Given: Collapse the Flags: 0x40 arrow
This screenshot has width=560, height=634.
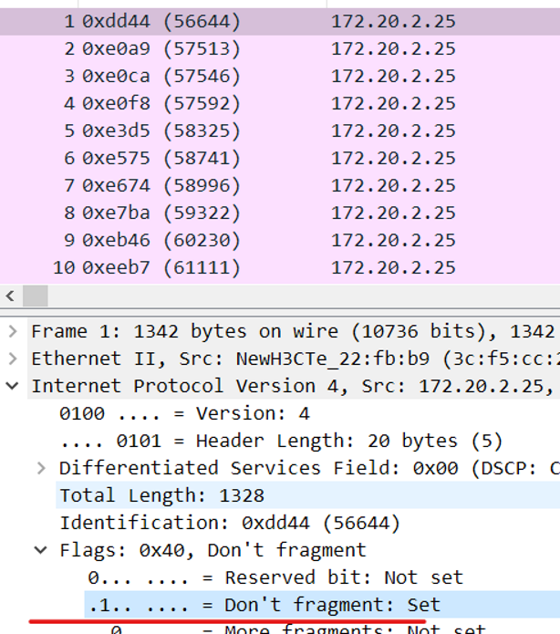Looking at the screenshot, I should coord(41,550).
